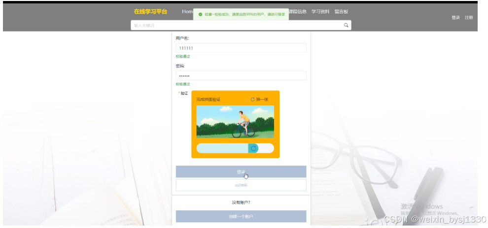The width and height of the screenshot is (488, 228).
Task: Open the Home menu item
Action: click(x=187, y=11)
